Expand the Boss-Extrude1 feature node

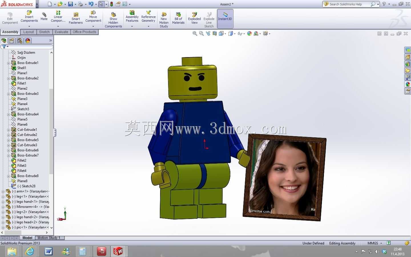(9, 63)
